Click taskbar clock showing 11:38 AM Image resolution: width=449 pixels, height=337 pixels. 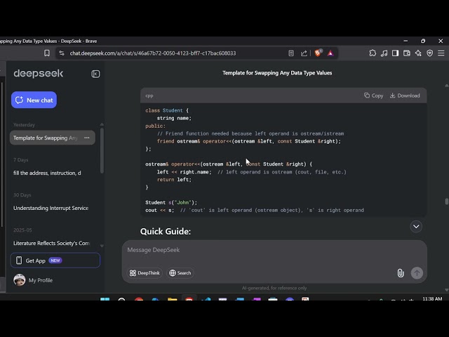[432, 298]
